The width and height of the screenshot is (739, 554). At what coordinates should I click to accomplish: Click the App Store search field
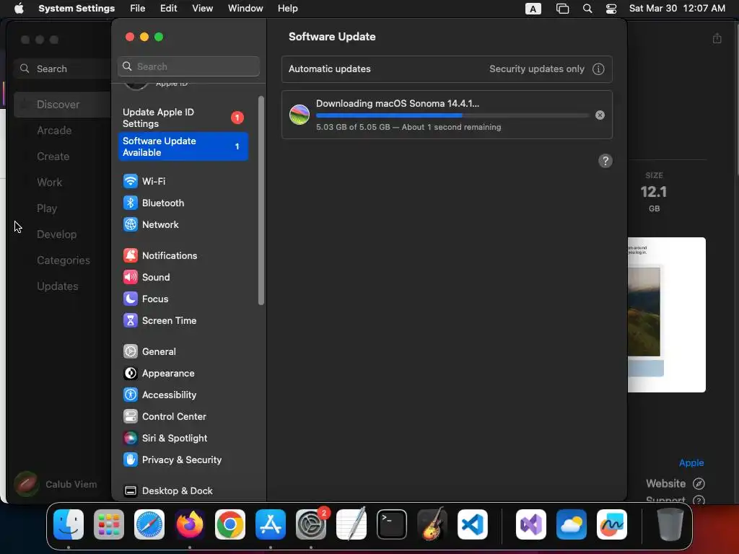click(64, 69)
